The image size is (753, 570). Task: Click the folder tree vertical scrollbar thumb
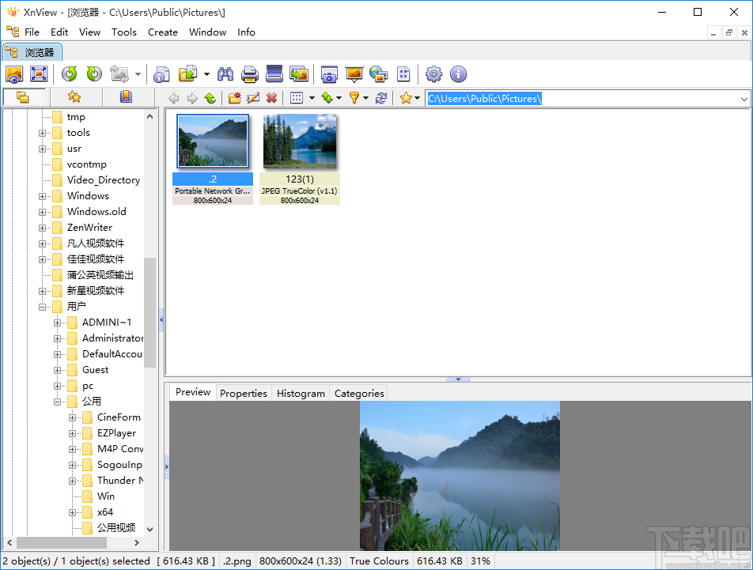149,312
